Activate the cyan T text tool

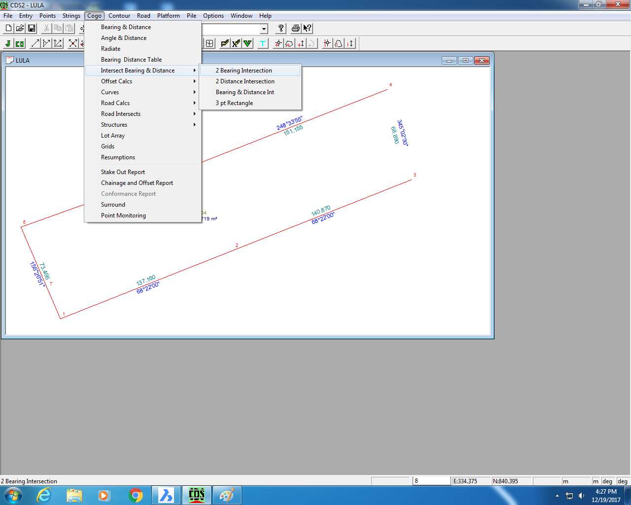(x=262, y=43)
